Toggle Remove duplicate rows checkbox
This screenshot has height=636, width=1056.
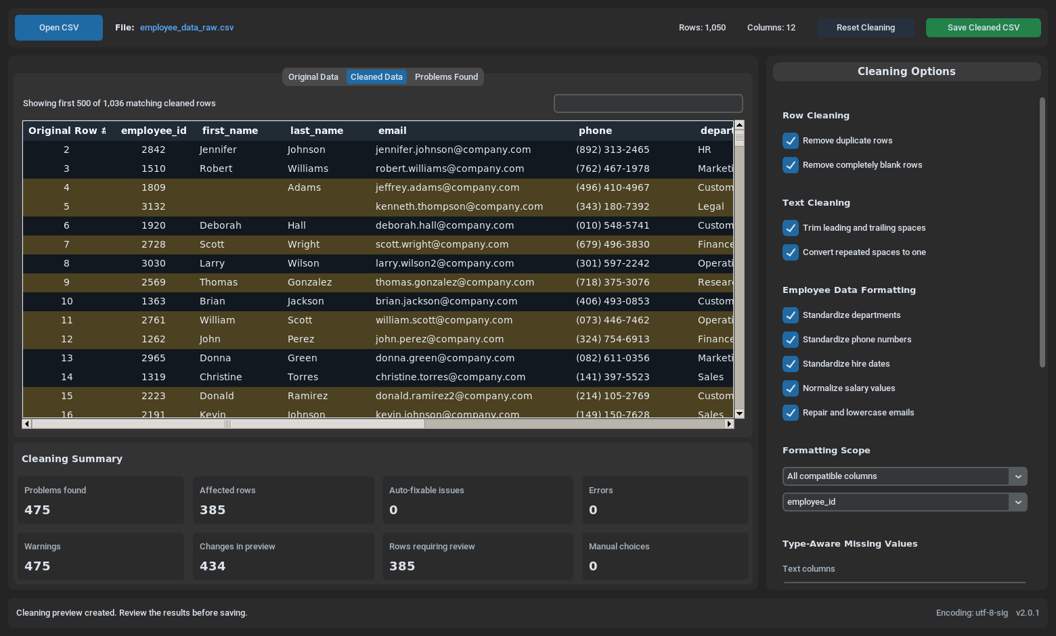[x=791, y=141]
